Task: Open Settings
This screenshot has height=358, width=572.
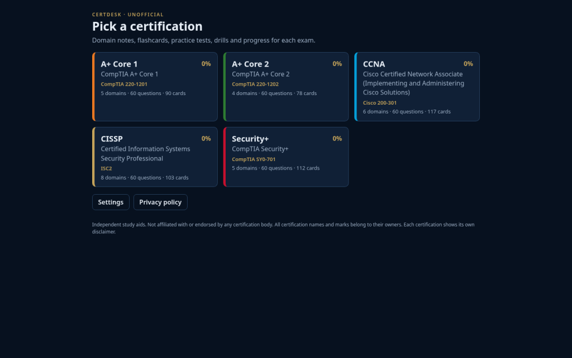Action: pyautogui.click(x=111, y=202)
